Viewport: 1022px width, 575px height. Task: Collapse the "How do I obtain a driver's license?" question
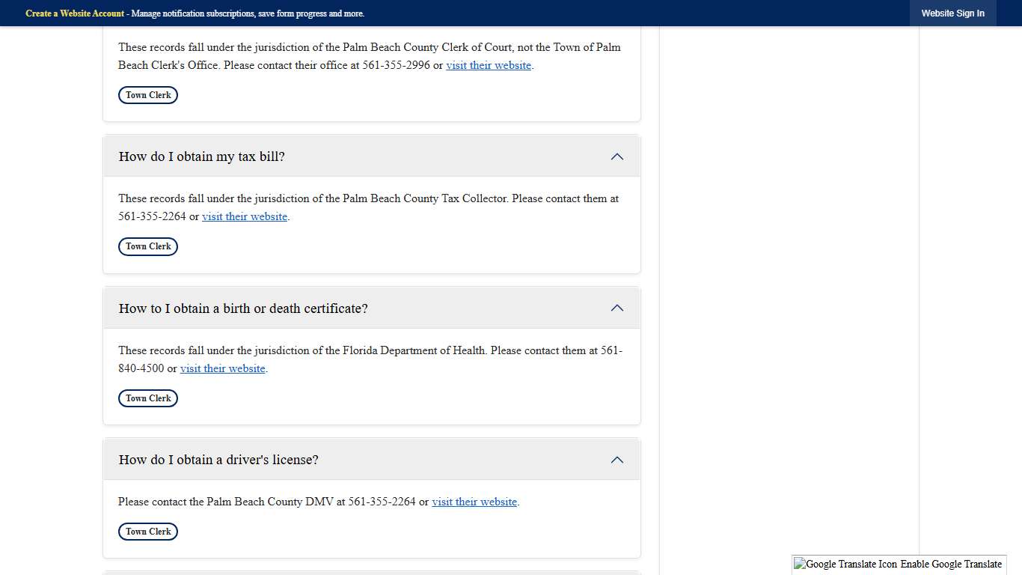coord(616,460)
